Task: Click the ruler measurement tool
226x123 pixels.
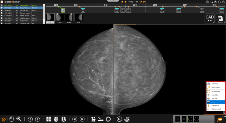Action: click(101, 119)
